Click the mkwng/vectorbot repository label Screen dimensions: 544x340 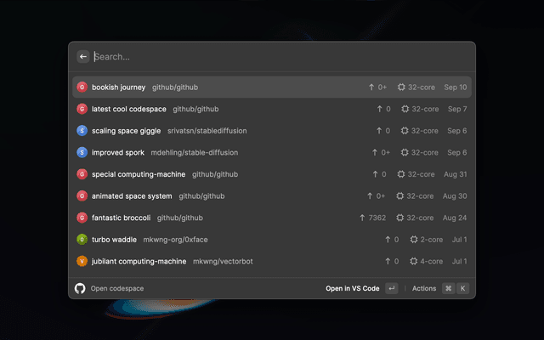[223, 261]
